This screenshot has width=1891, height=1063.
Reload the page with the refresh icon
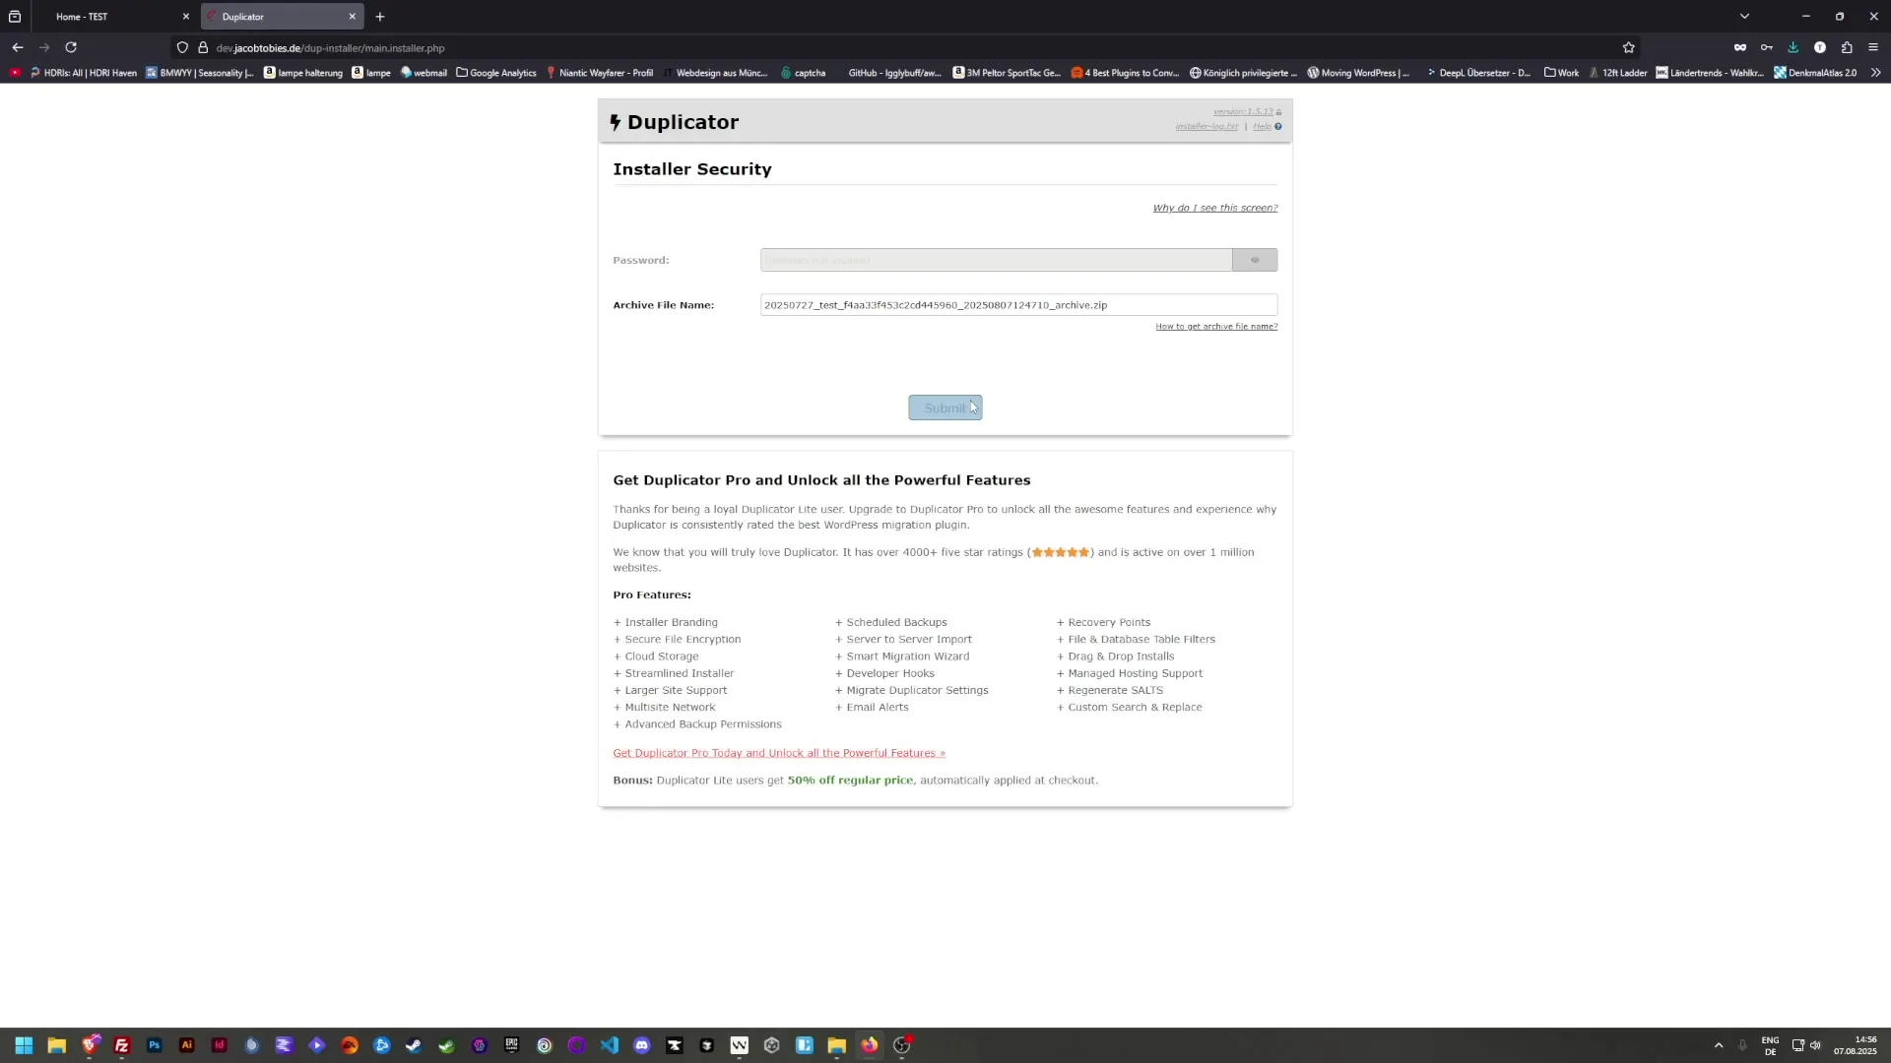click(x=71, y=47)
